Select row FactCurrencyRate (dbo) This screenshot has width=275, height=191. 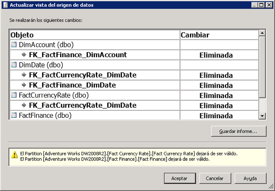point(134,95)
